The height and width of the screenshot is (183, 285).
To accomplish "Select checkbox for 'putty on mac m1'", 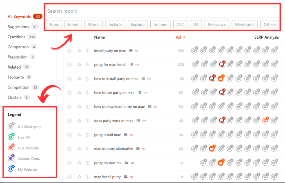I will [x=69, y=163].
